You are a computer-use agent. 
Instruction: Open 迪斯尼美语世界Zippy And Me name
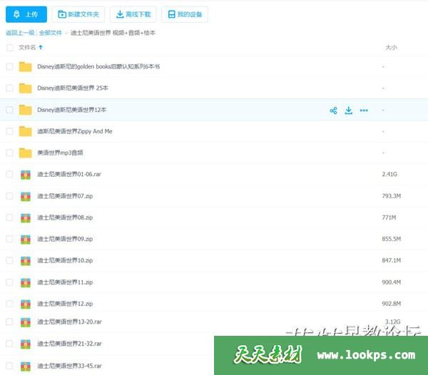tap(75, 131)
